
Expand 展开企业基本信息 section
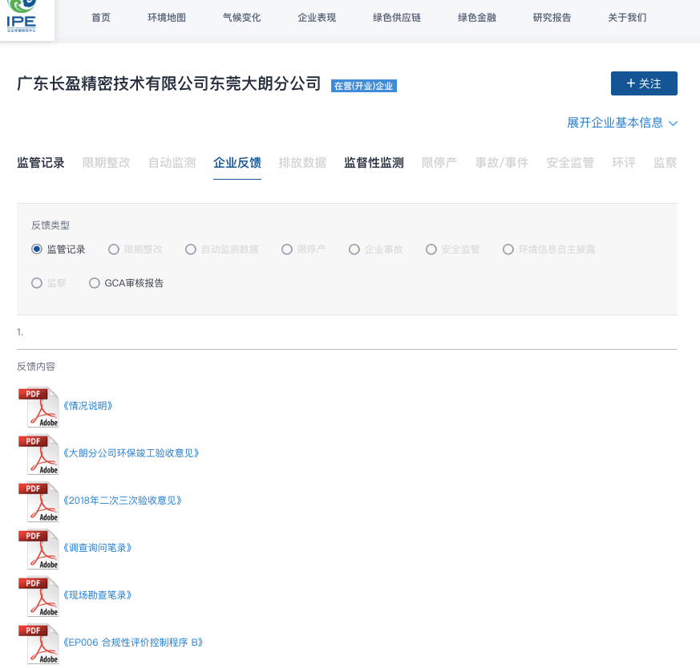click(622, 123)
